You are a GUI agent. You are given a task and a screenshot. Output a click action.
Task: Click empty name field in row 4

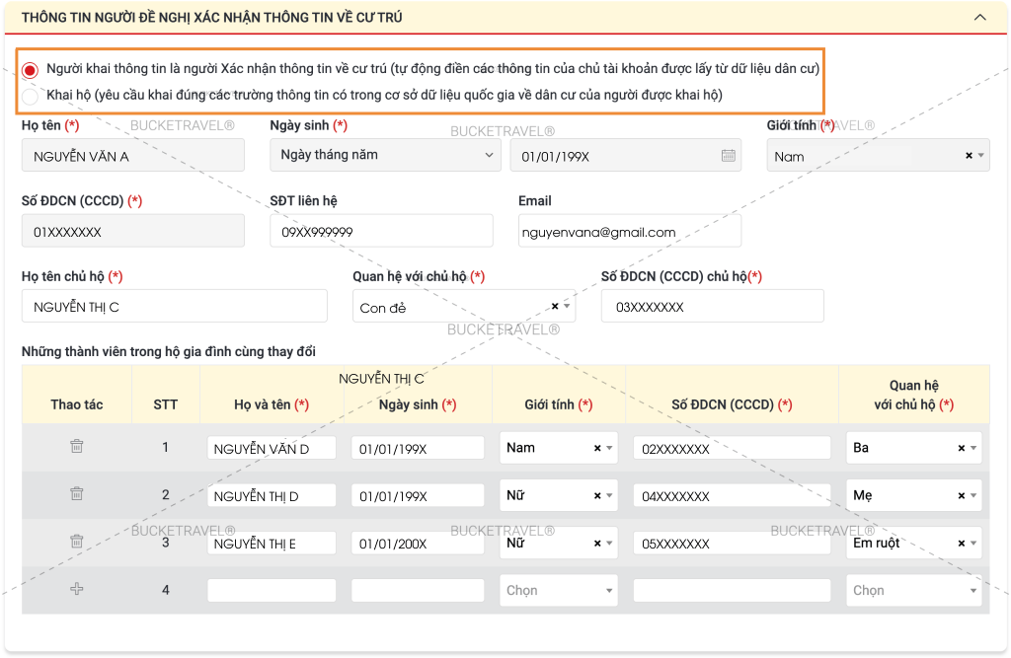point(272,591)
